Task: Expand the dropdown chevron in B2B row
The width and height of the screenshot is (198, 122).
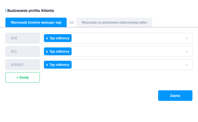Action: tap(187, 38)
